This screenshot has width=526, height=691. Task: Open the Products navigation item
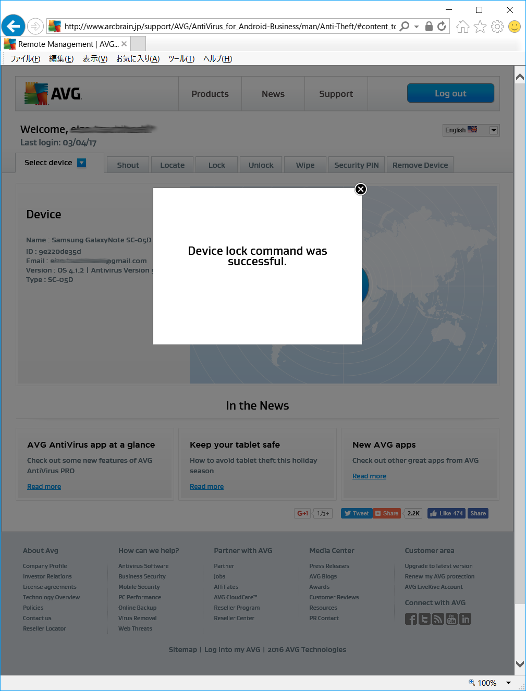210,94
